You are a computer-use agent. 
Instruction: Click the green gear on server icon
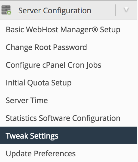(9, 13)
